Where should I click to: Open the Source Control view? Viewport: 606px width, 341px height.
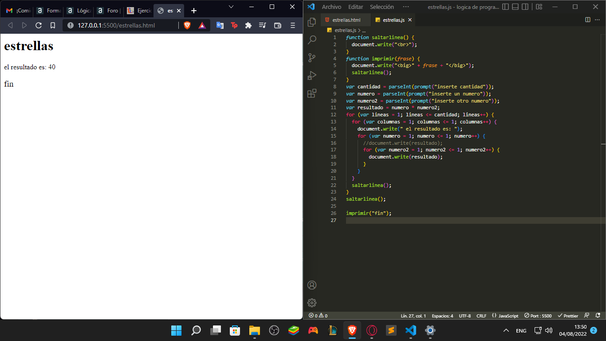tap(312, 57)
